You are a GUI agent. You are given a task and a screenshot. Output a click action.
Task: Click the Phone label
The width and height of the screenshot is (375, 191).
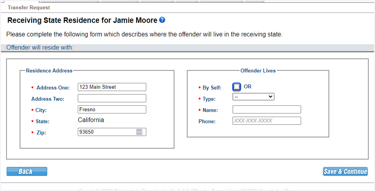point(207,122)
